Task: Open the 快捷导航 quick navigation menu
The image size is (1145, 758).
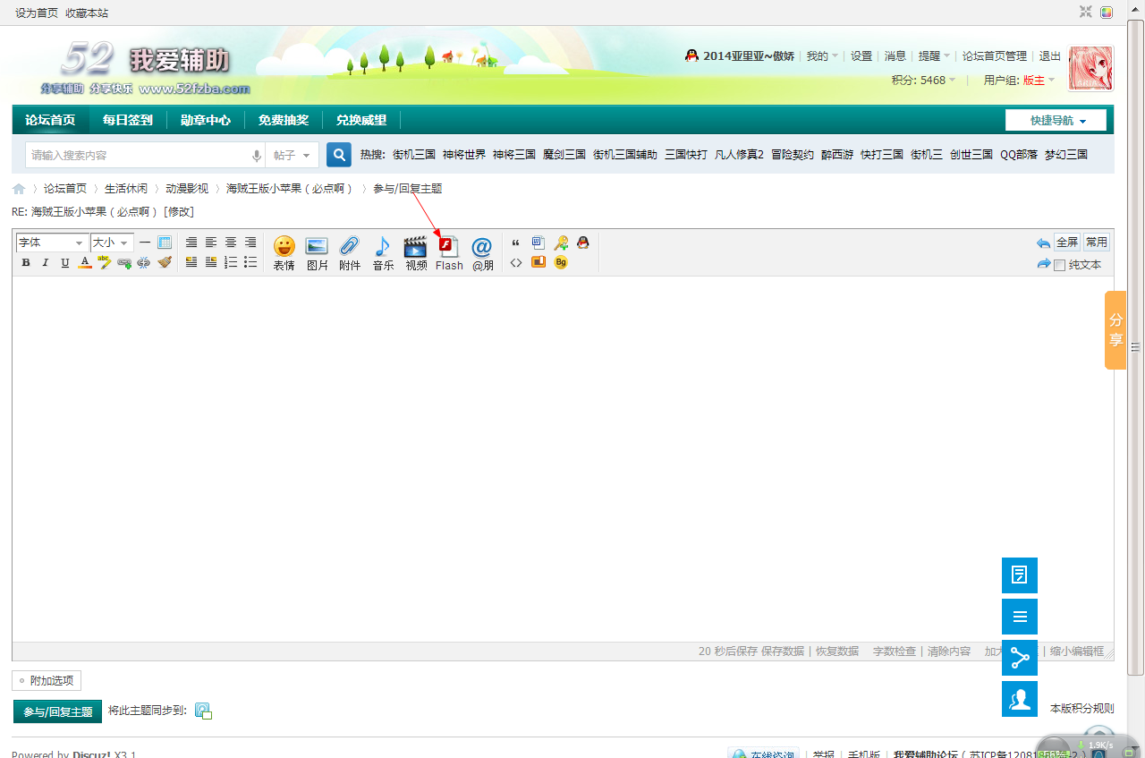Action: [1056, 121]
